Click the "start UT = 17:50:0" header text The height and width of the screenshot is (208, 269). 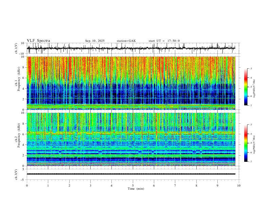(164, 41)
